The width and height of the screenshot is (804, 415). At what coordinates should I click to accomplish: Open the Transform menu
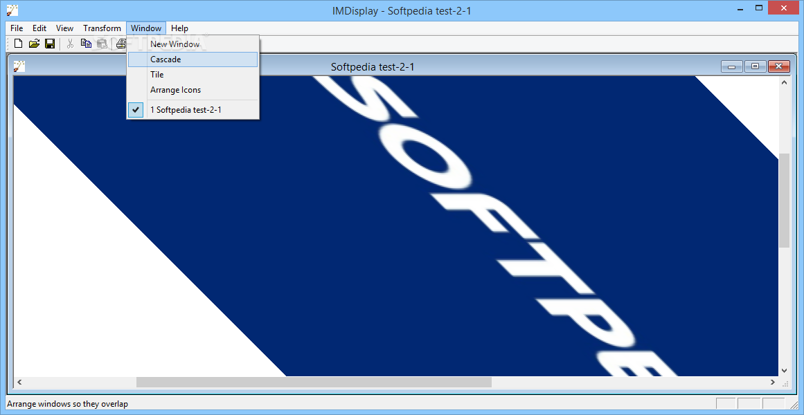coord(102,28)
